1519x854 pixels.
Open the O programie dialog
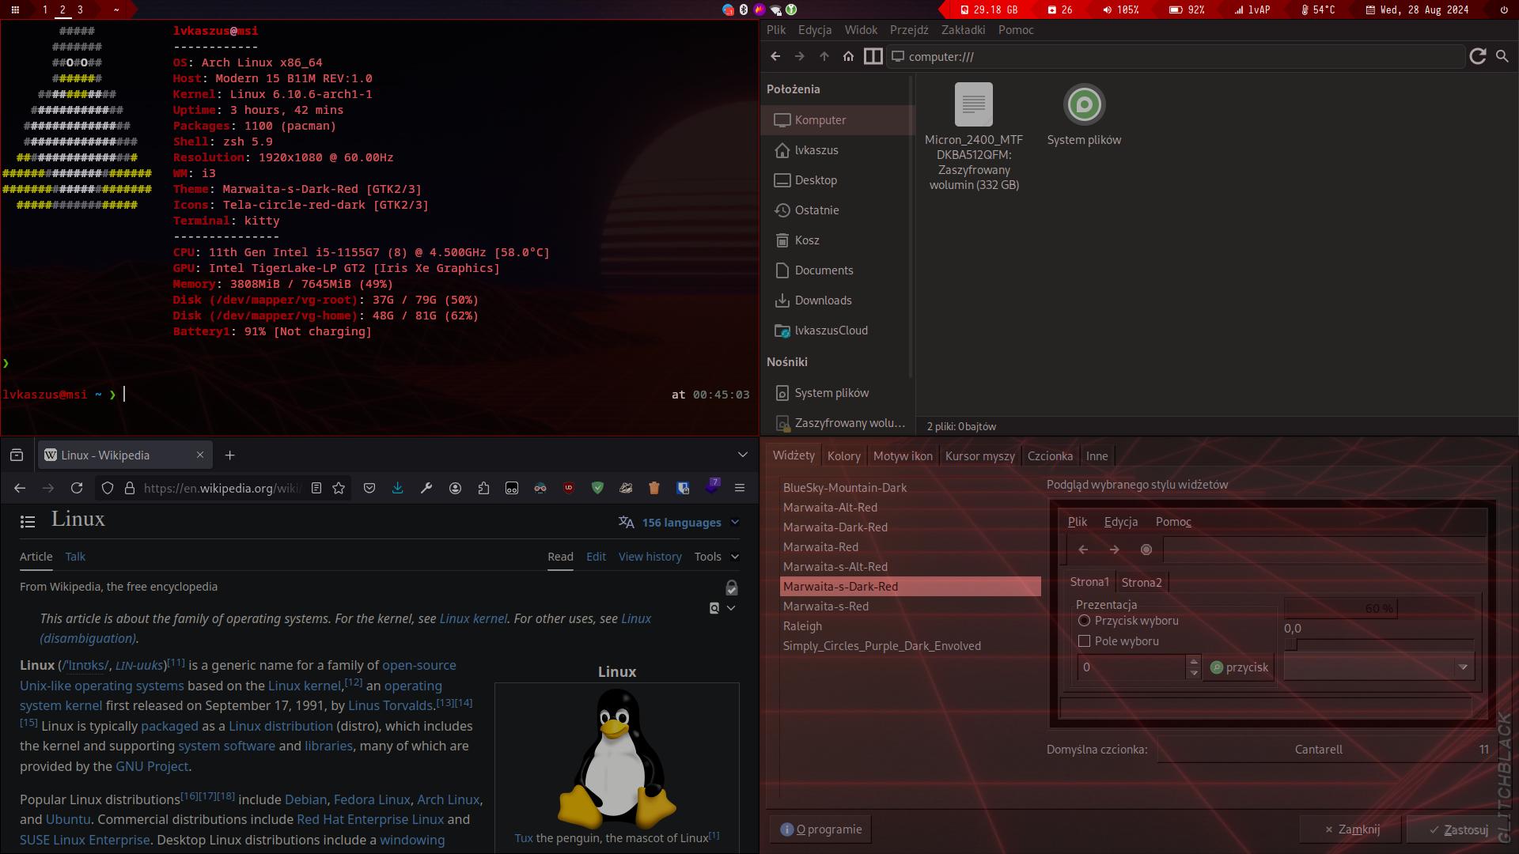coord(820,829)
